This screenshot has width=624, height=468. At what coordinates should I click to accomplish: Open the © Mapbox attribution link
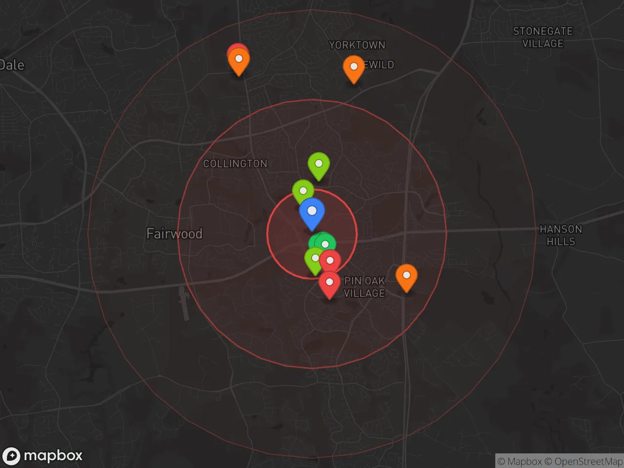coord(520,461)
